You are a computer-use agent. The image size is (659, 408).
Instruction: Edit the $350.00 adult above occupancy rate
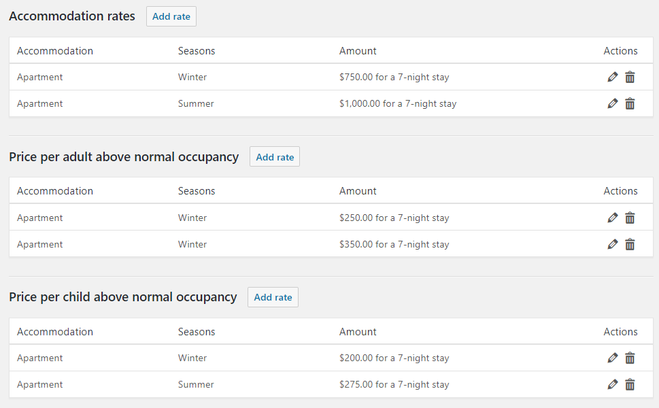pos(612,244)
